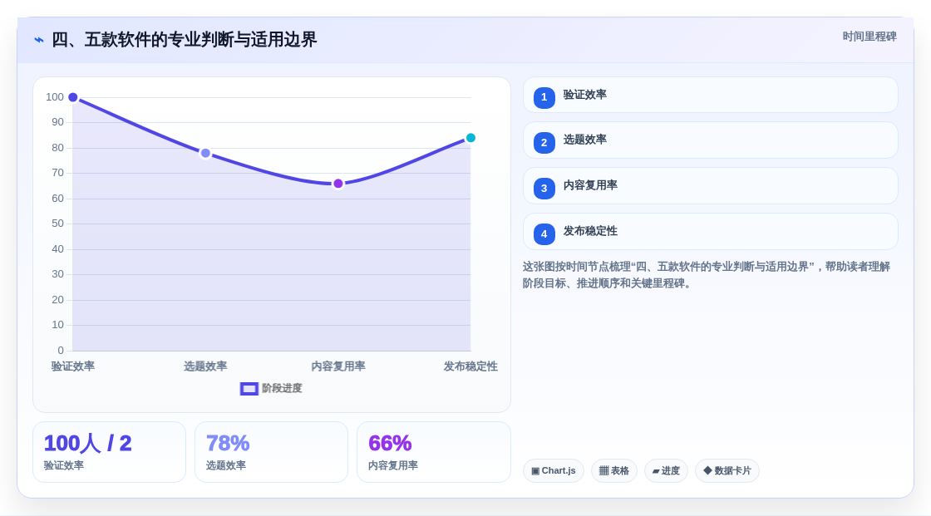
Task: Click the 时间里程碑 label in header
Action: (869, 37)
